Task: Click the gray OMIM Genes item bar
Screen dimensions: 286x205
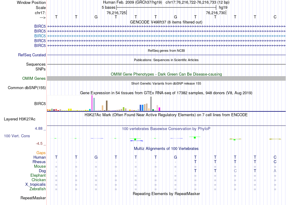Action: click(166, 79)
